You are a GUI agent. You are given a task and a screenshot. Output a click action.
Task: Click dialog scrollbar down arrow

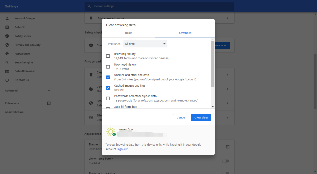(x=213, y=107)
